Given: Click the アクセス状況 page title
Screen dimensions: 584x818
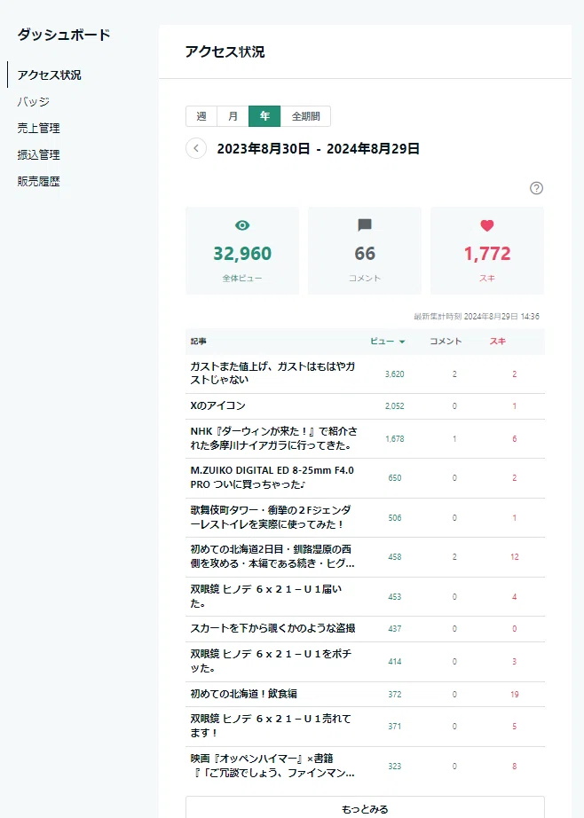Looking at the screenshot, I should pos(225,51).
